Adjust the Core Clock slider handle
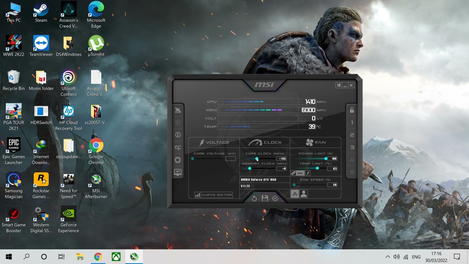Viewport: 469px width, 264px height. click(x=256, y=158)
